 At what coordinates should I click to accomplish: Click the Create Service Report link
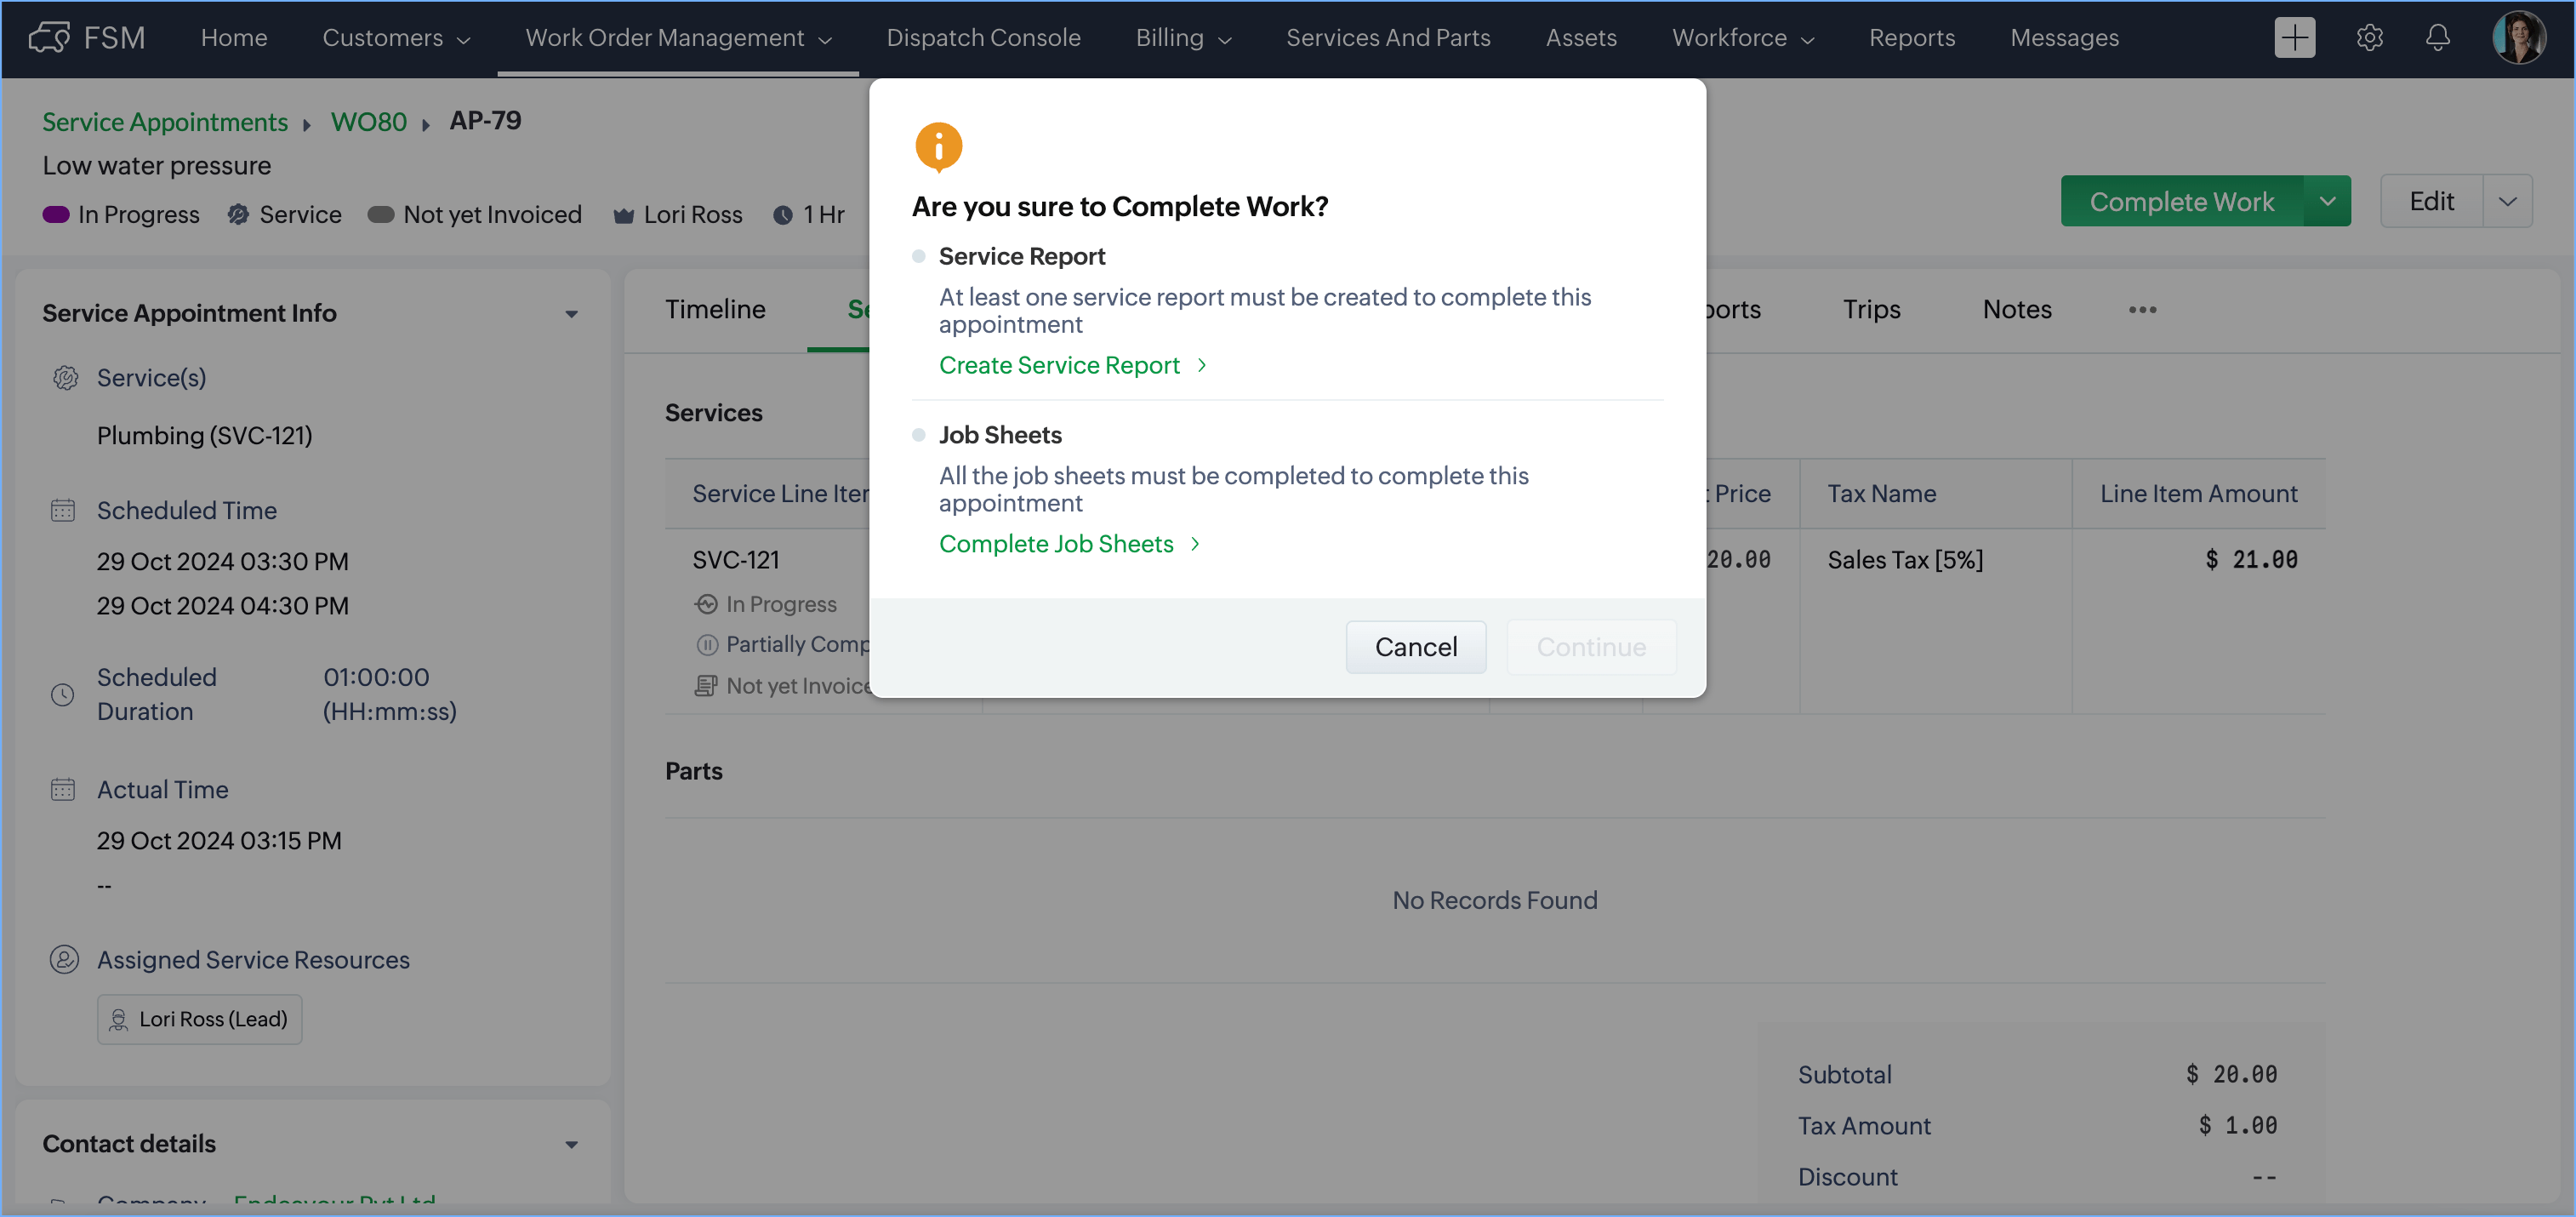point(1059,365)
